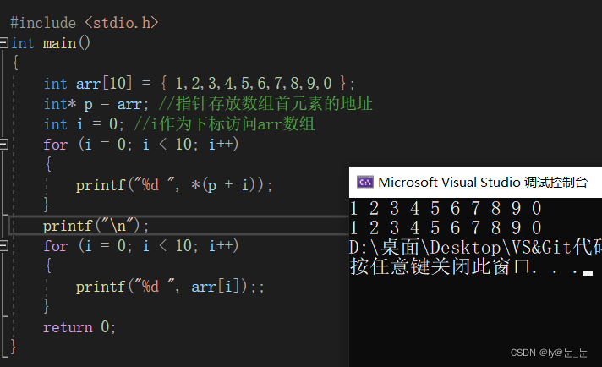Click the debug console window icon
The image size is (602, 367).
click(364, 182)
